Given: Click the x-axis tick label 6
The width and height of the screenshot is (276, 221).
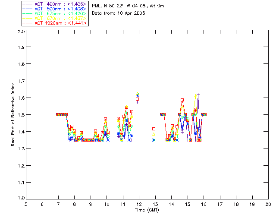Looking at the screenshot, I should [42, 204].
